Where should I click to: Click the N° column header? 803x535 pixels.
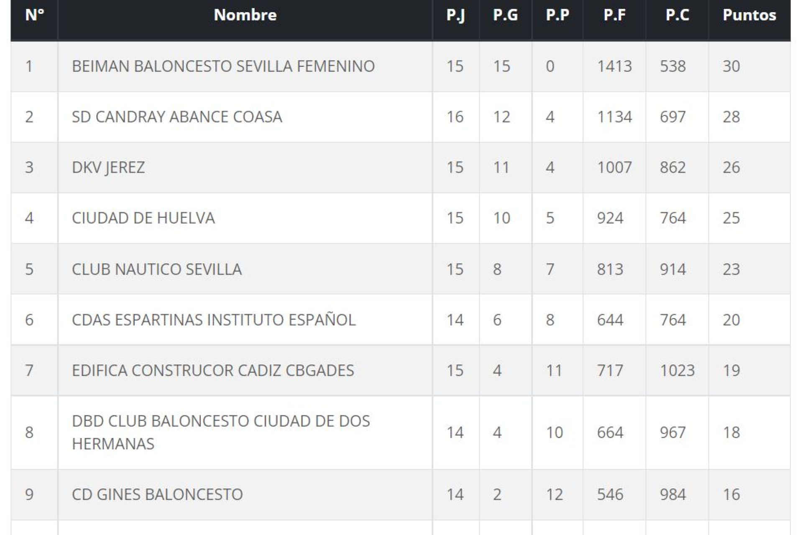click(x=34, y=15)
